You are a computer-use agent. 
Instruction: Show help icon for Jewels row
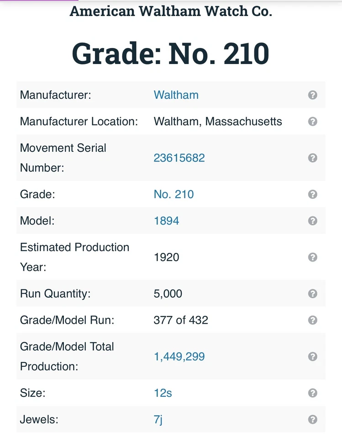point(313,419)
